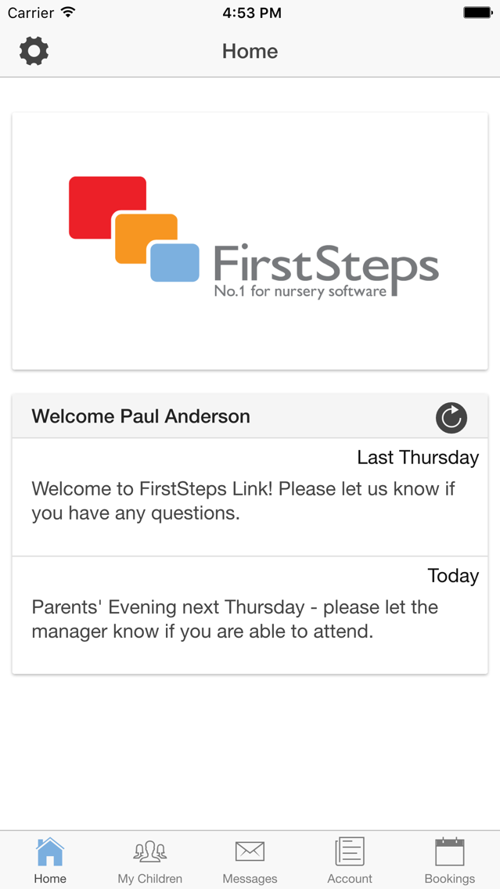500x889 pixels.
Task: Tap the Wi-Fi signal icon in the status bar
Action: click(x=69, y=13)
